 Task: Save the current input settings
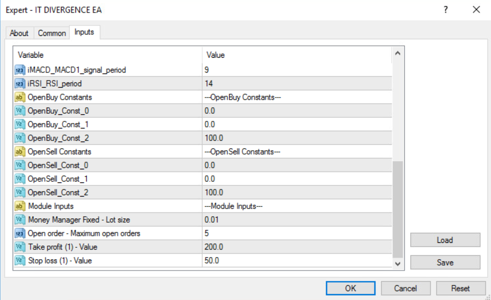pyautogui.click(x=445, y=262)
